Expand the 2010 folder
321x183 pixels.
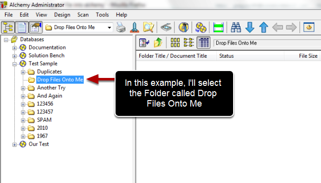coord(23,128)
